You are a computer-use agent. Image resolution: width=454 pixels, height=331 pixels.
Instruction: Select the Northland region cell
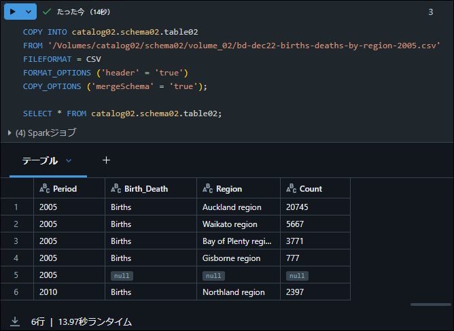[x=239, y=292]
